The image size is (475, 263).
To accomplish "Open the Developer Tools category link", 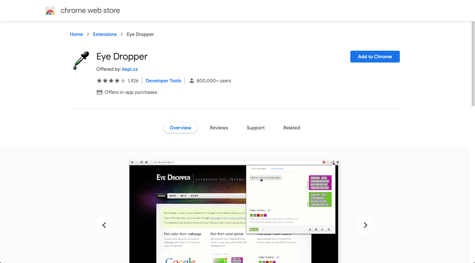I will pyautogui.click(x=163, y=81).
